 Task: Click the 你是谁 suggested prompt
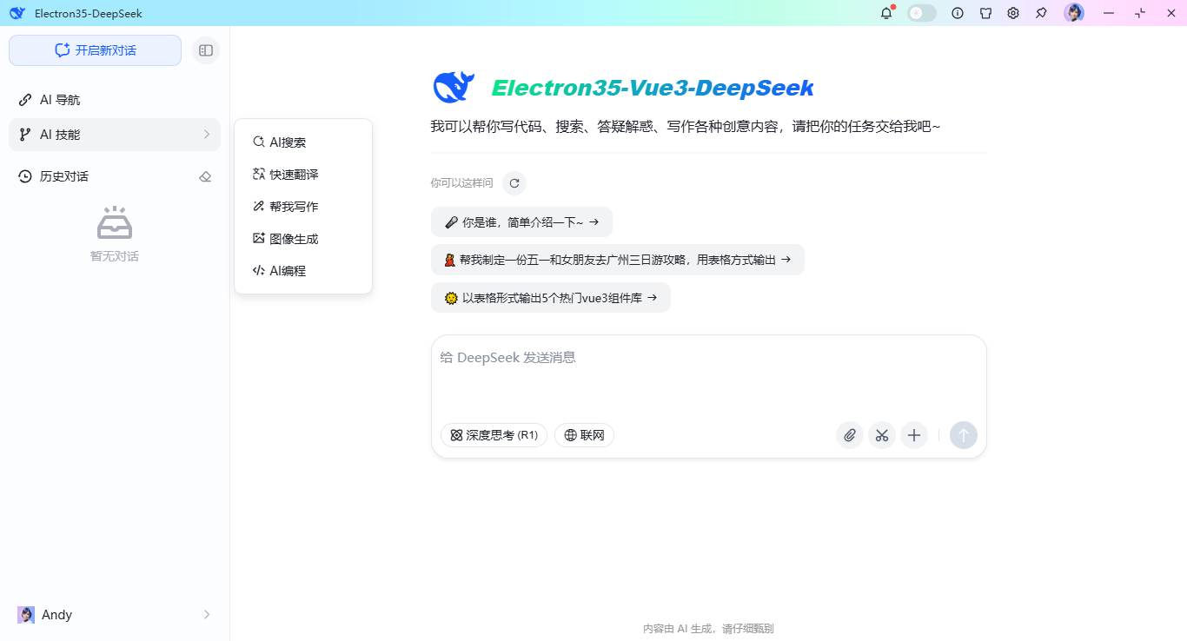point(521,221)
